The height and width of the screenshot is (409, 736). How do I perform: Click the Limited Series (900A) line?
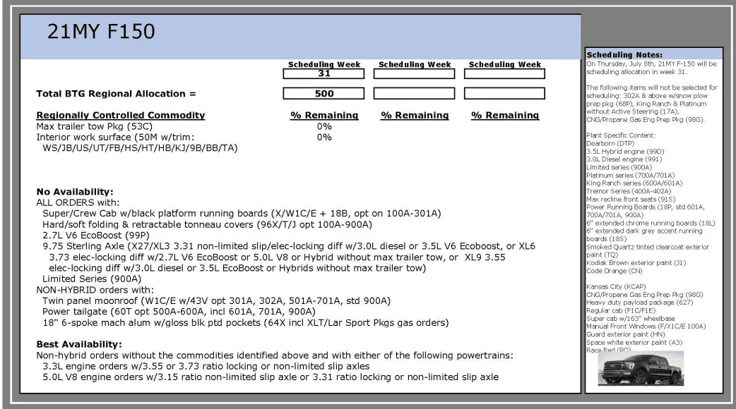click(92, 279)
